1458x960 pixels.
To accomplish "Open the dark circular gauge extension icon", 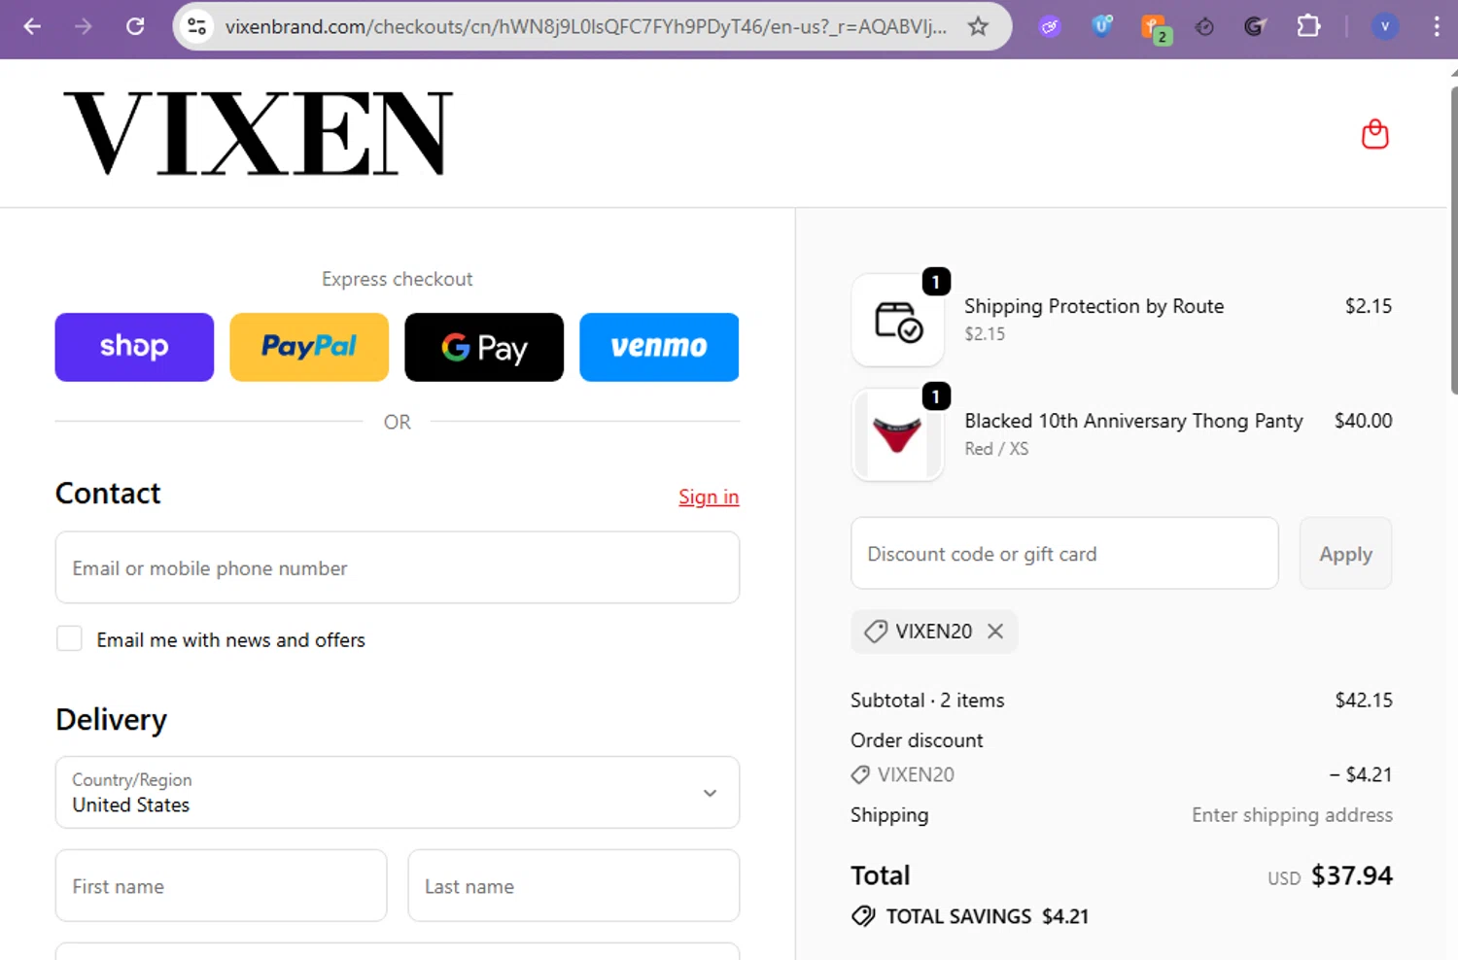I will (1204, 26).
